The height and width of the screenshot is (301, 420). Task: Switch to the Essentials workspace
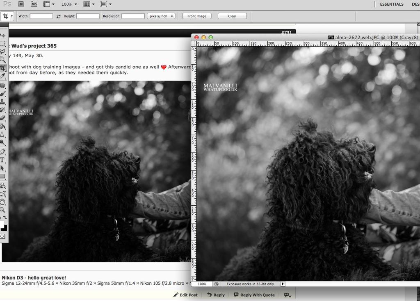coord(391,4)
